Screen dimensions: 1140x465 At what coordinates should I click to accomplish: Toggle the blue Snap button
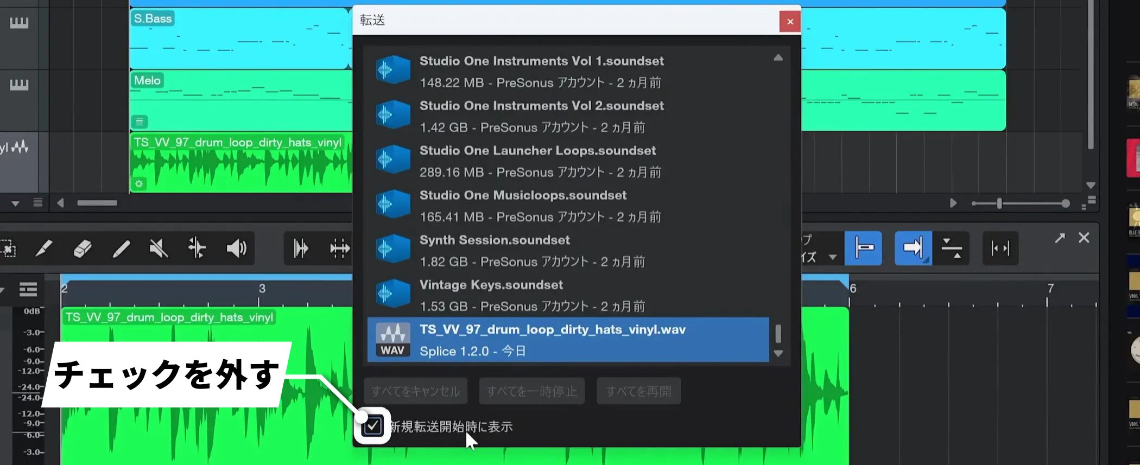pos(863,248)
